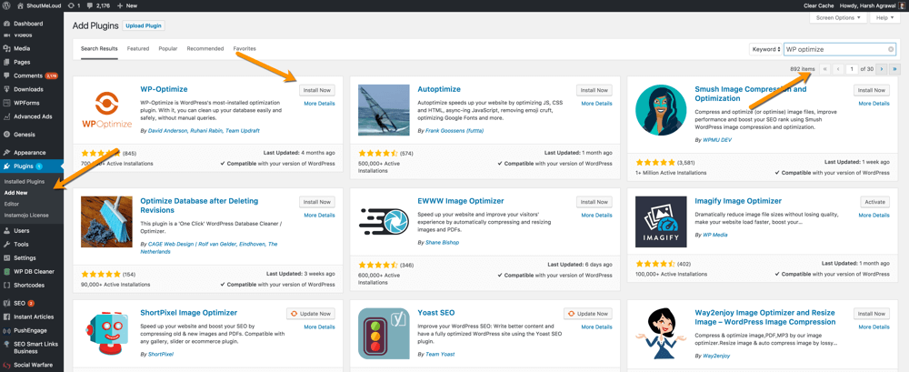Image resolution: width=909 pixels, height=372 pixels.
Task: Install the WP-Optimize plugin
Action: (x=317, y=90)
